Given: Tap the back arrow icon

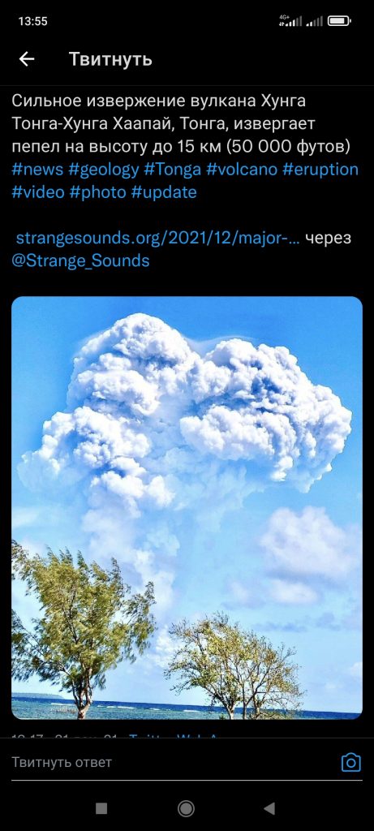Looking at the screenshot, I should coord(27,59).
